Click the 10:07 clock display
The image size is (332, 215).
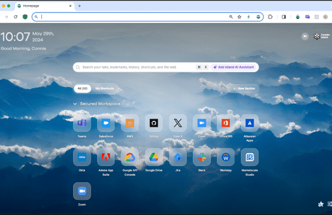(15, 37)
